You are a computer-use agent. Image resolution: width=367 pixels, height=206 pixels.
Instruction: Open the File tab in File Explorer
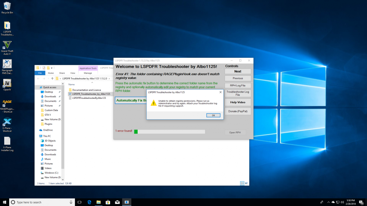[x=40, y=73]
